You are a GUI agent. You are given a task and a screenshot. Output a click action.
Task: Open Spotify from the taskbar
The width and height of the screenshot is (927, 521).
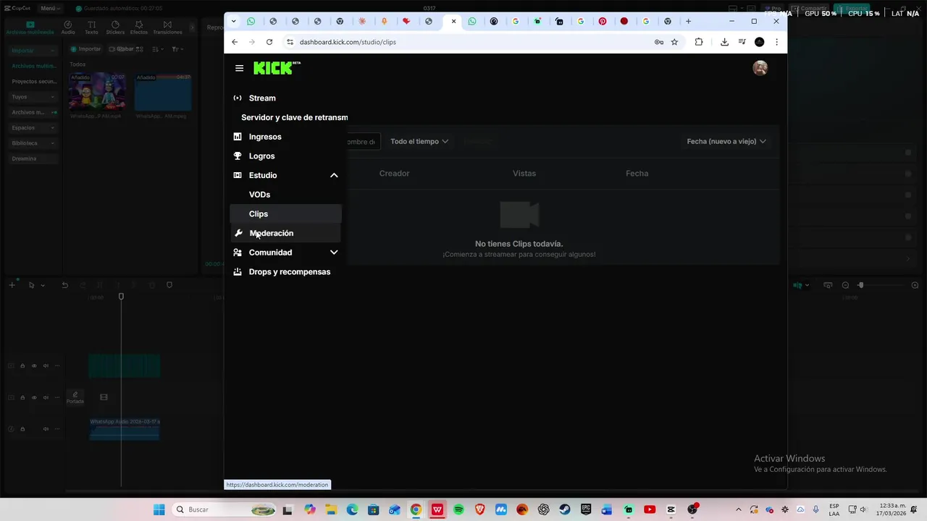click(x=458, y=509)
